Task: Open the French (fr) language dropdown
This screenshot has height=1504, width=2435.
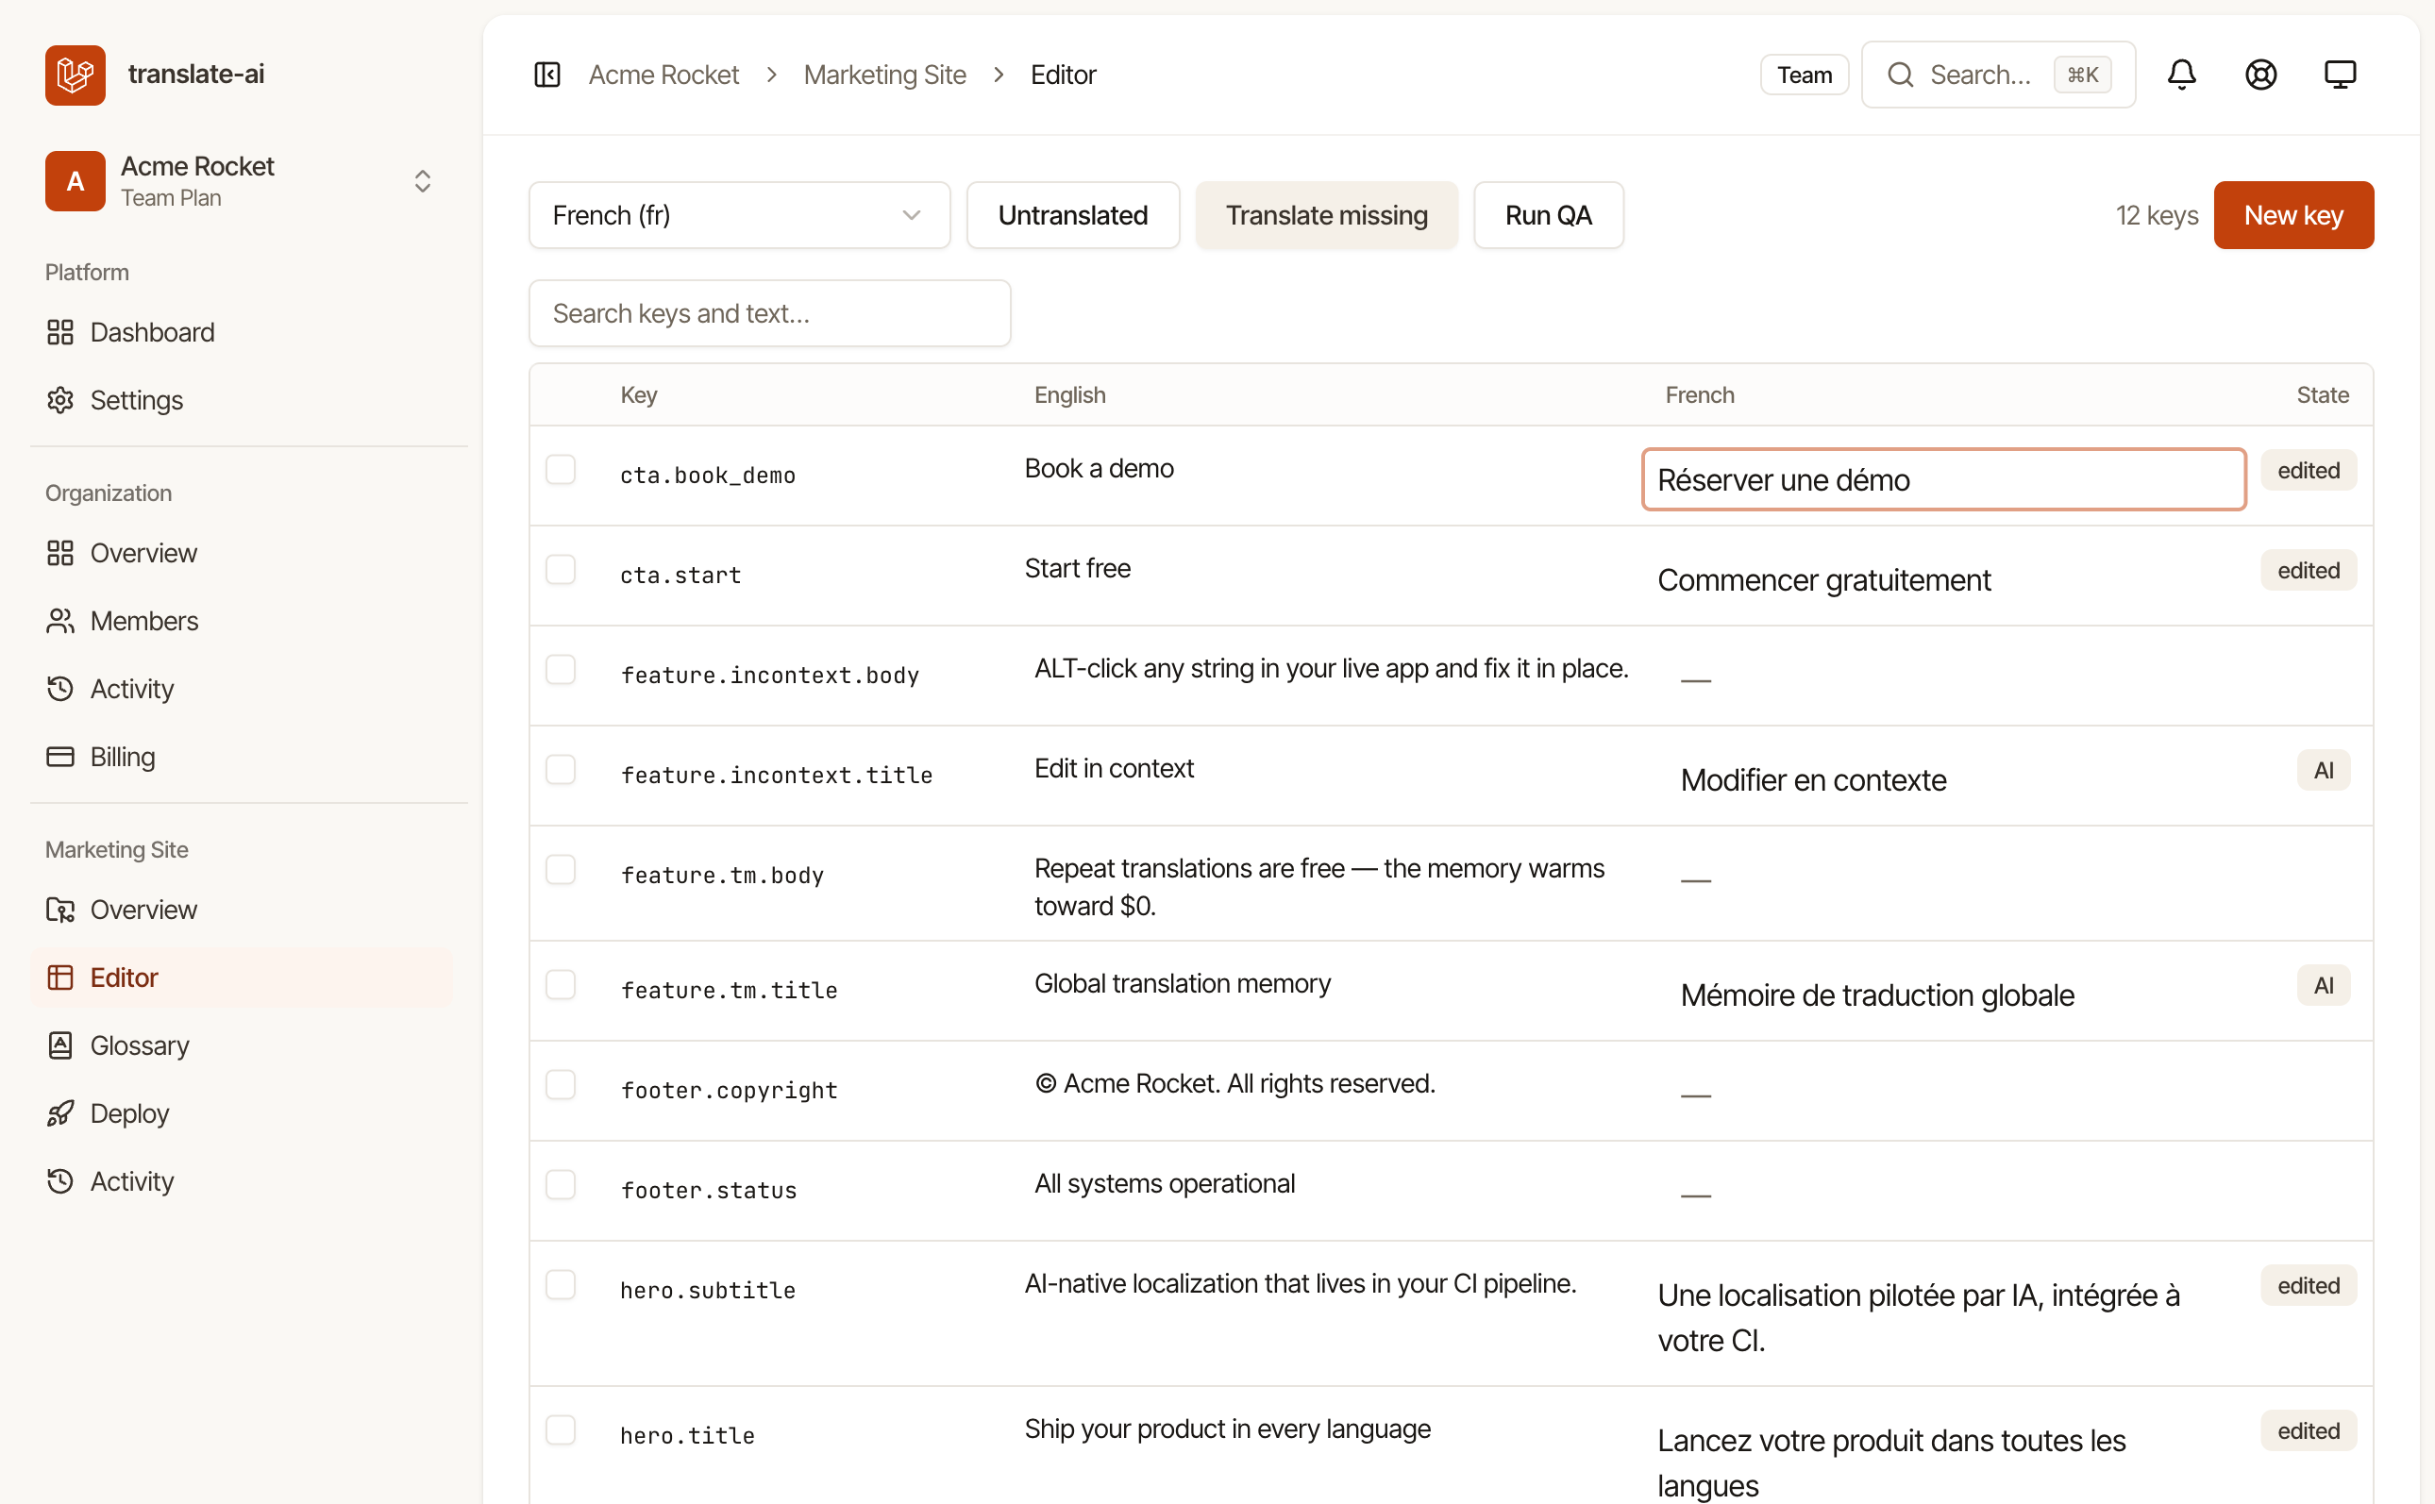Action: point(739,215)
